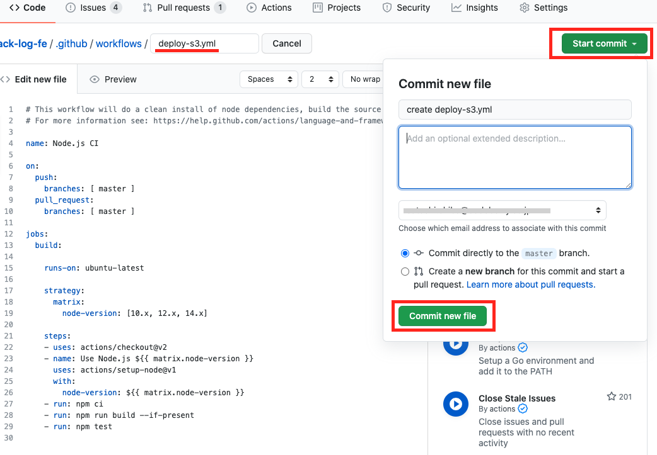Click the Close Stale Issues play icon
The image size is (657, 455).
point(456,404)
